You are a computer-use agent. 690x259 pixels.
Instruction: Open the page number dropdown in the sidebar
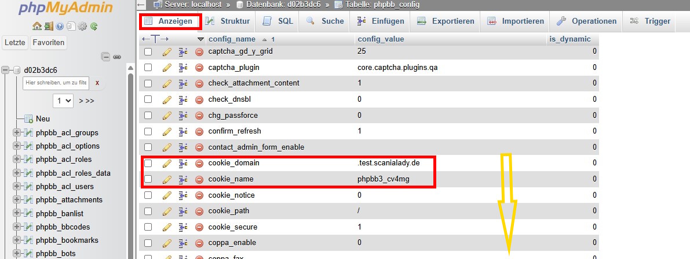(63, 101)
